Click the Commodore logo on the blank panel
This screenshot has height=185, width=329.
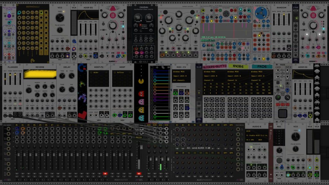(x=81, y=68)
